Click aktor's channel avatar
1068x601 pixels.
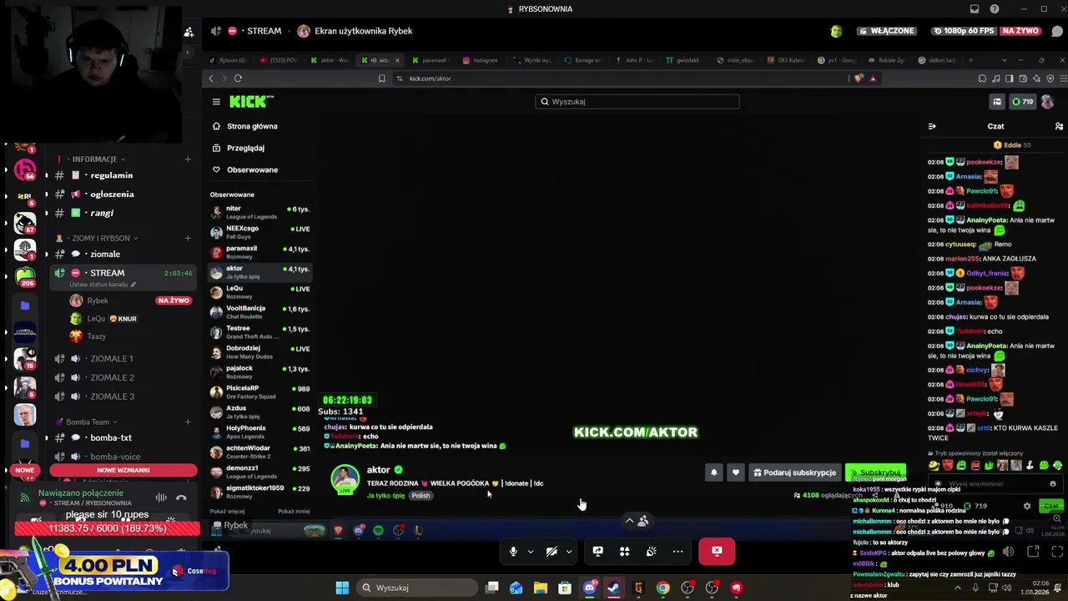(x=345, y=478)
